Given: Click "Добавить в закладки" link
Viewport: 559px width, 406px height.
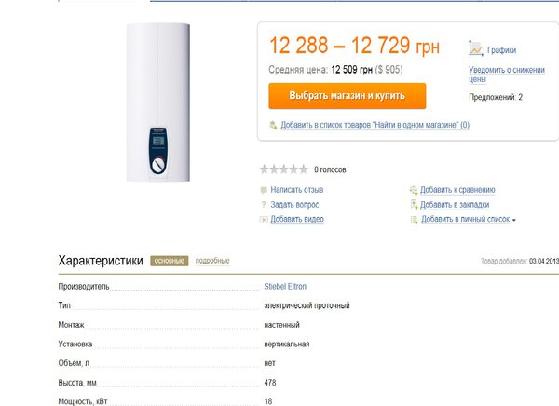Looking at the screenshot, I should 455,204.
